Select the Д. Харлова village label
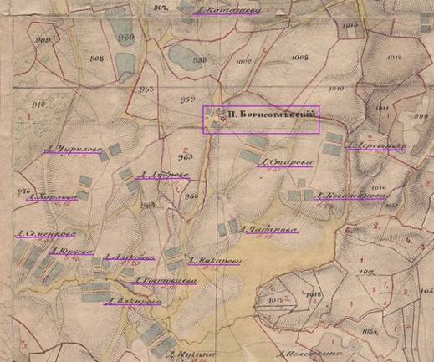This screenshot has width=434, height=362. click(53, 196)
